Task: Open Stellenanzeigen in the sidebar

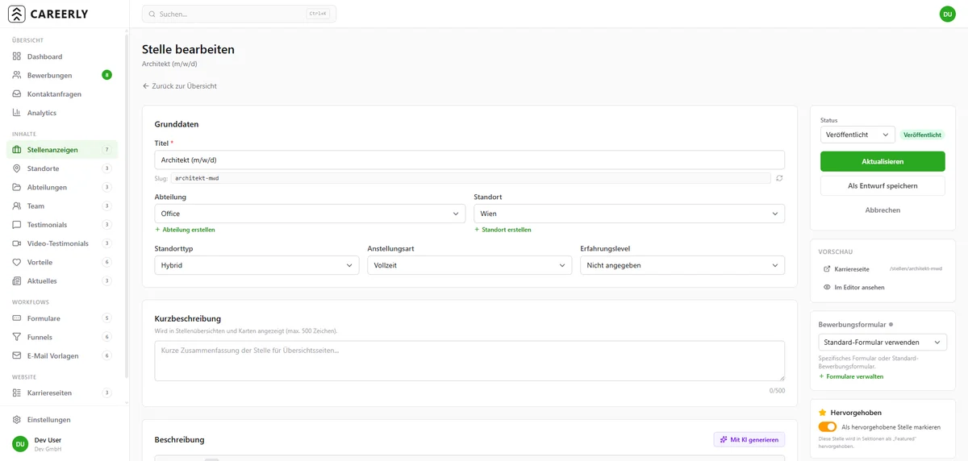Action: point(62,150)
